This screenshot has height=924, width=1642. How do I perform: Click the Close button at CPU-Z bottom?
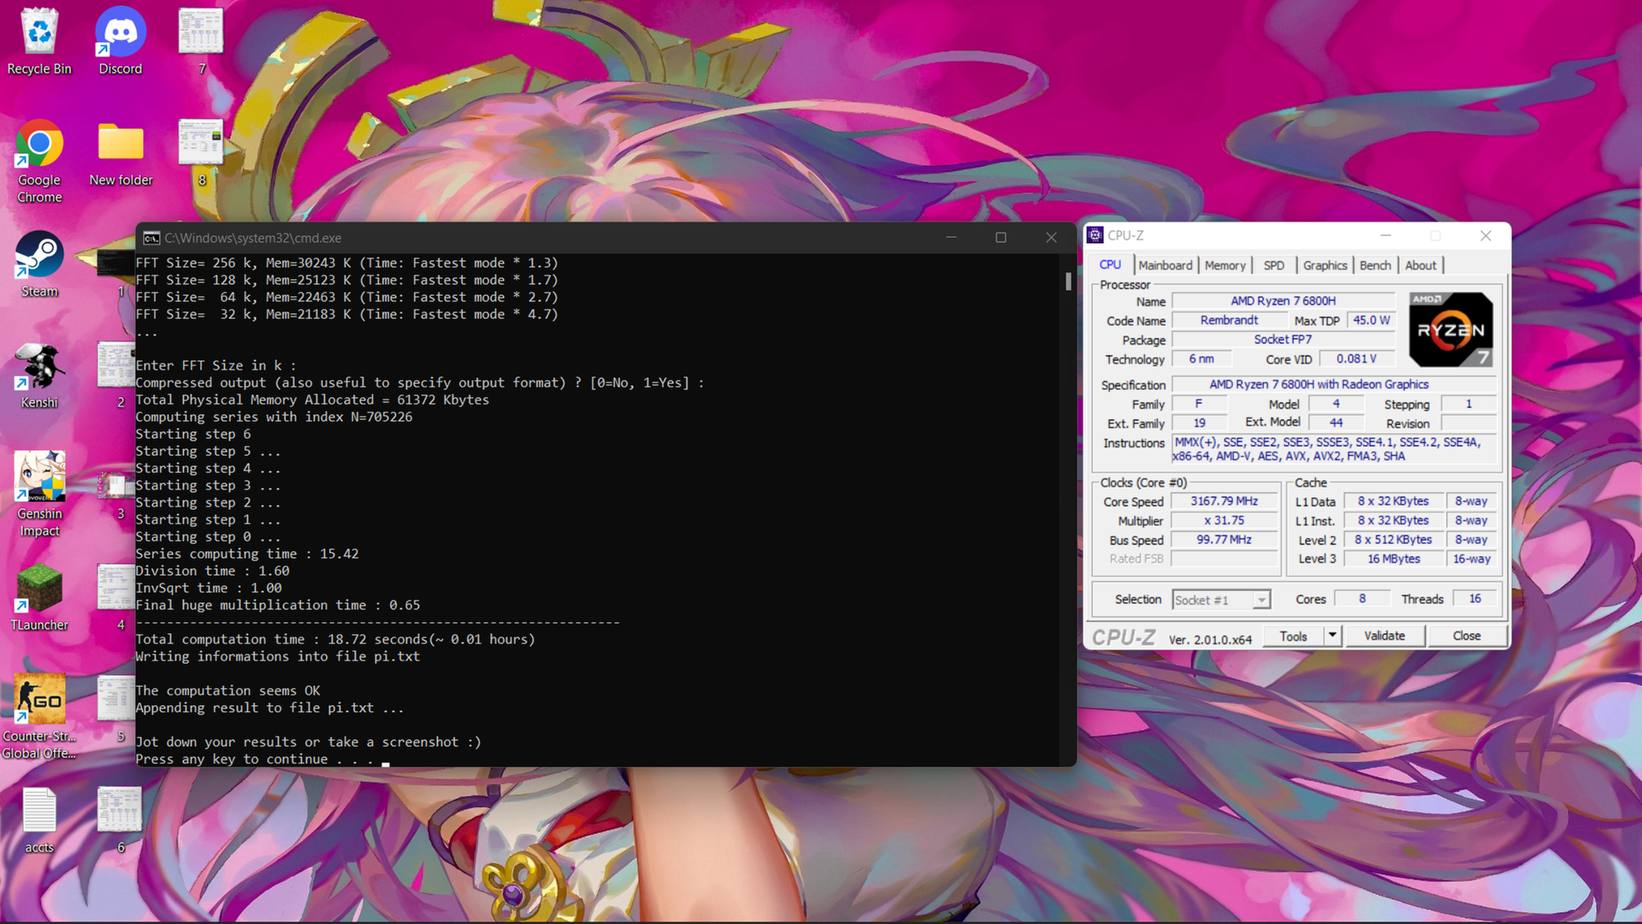pyautogui.click(x=1466, y=636)
